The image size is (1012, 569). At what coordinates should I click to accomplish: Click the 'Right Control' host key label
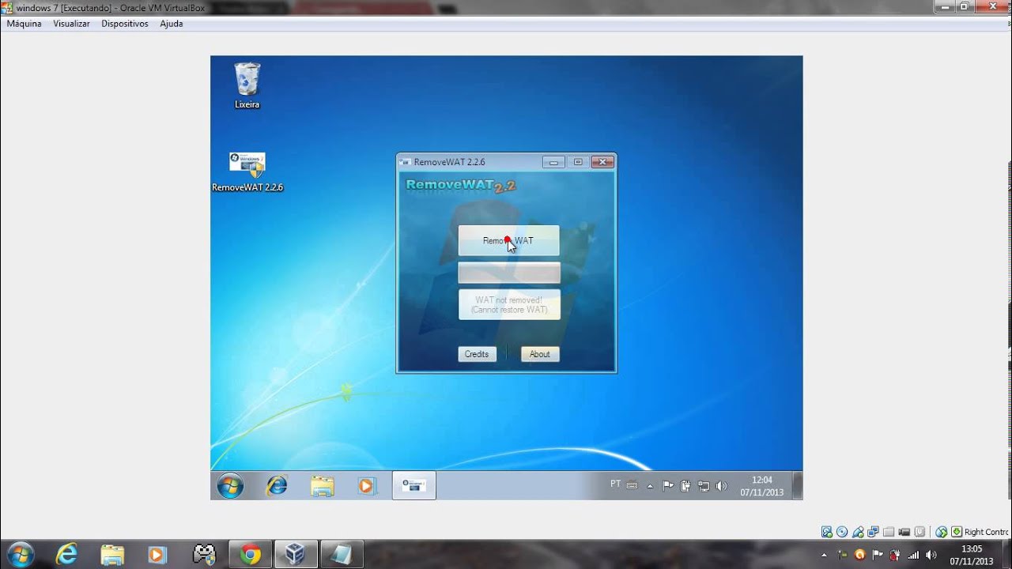987,532
